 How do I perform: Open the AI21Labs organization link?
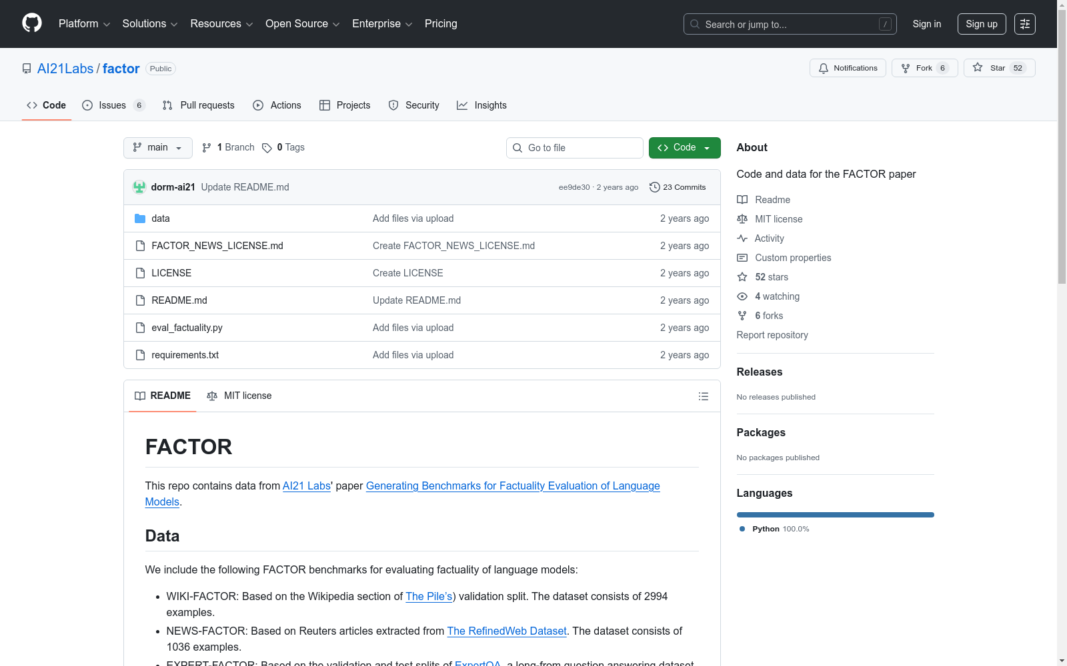click(65, 69)
